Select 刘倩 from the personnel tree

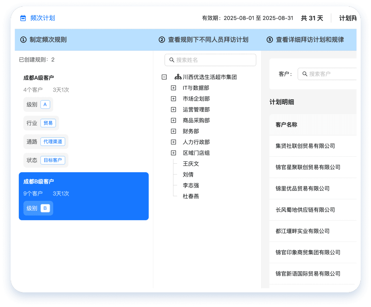pyautogui.click(x=188, y=174)
